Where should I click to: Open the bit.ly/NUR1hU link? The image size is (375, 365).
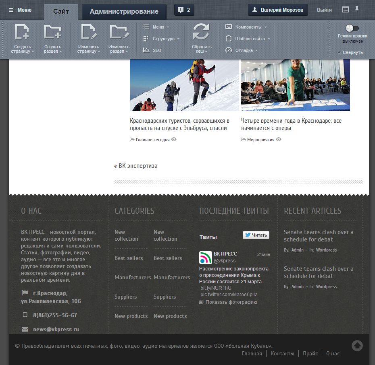coord(216,288)
